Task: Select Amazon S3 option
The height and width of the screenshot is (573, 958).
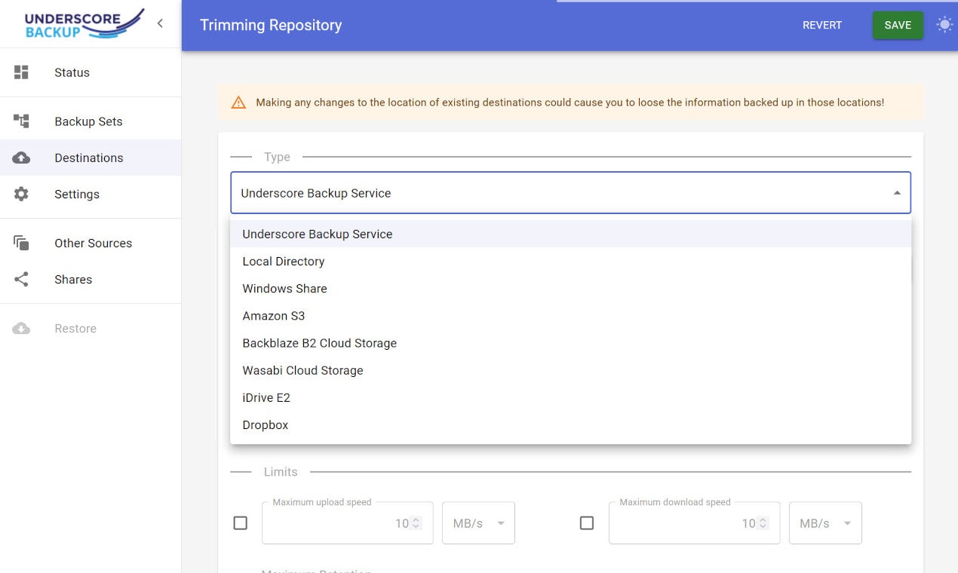Action: [x=571, y=316]
